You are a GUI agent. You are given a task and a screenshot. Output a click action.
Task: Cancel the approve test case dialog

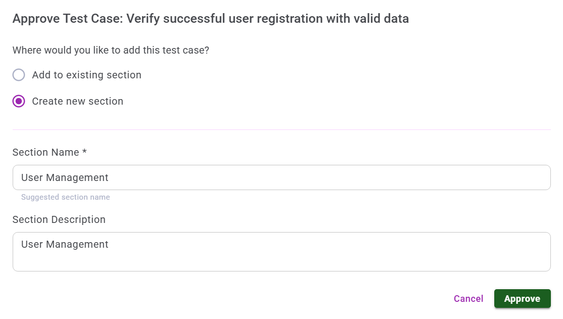click(x=468, y=299)
